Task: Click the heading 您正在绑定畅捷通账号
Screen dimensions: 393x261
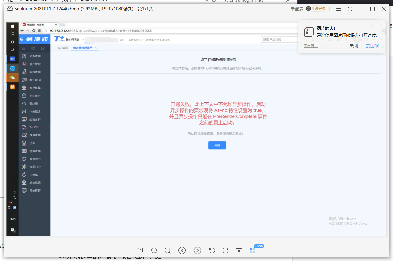Action: pyautogui.click(x=218, y=60)
